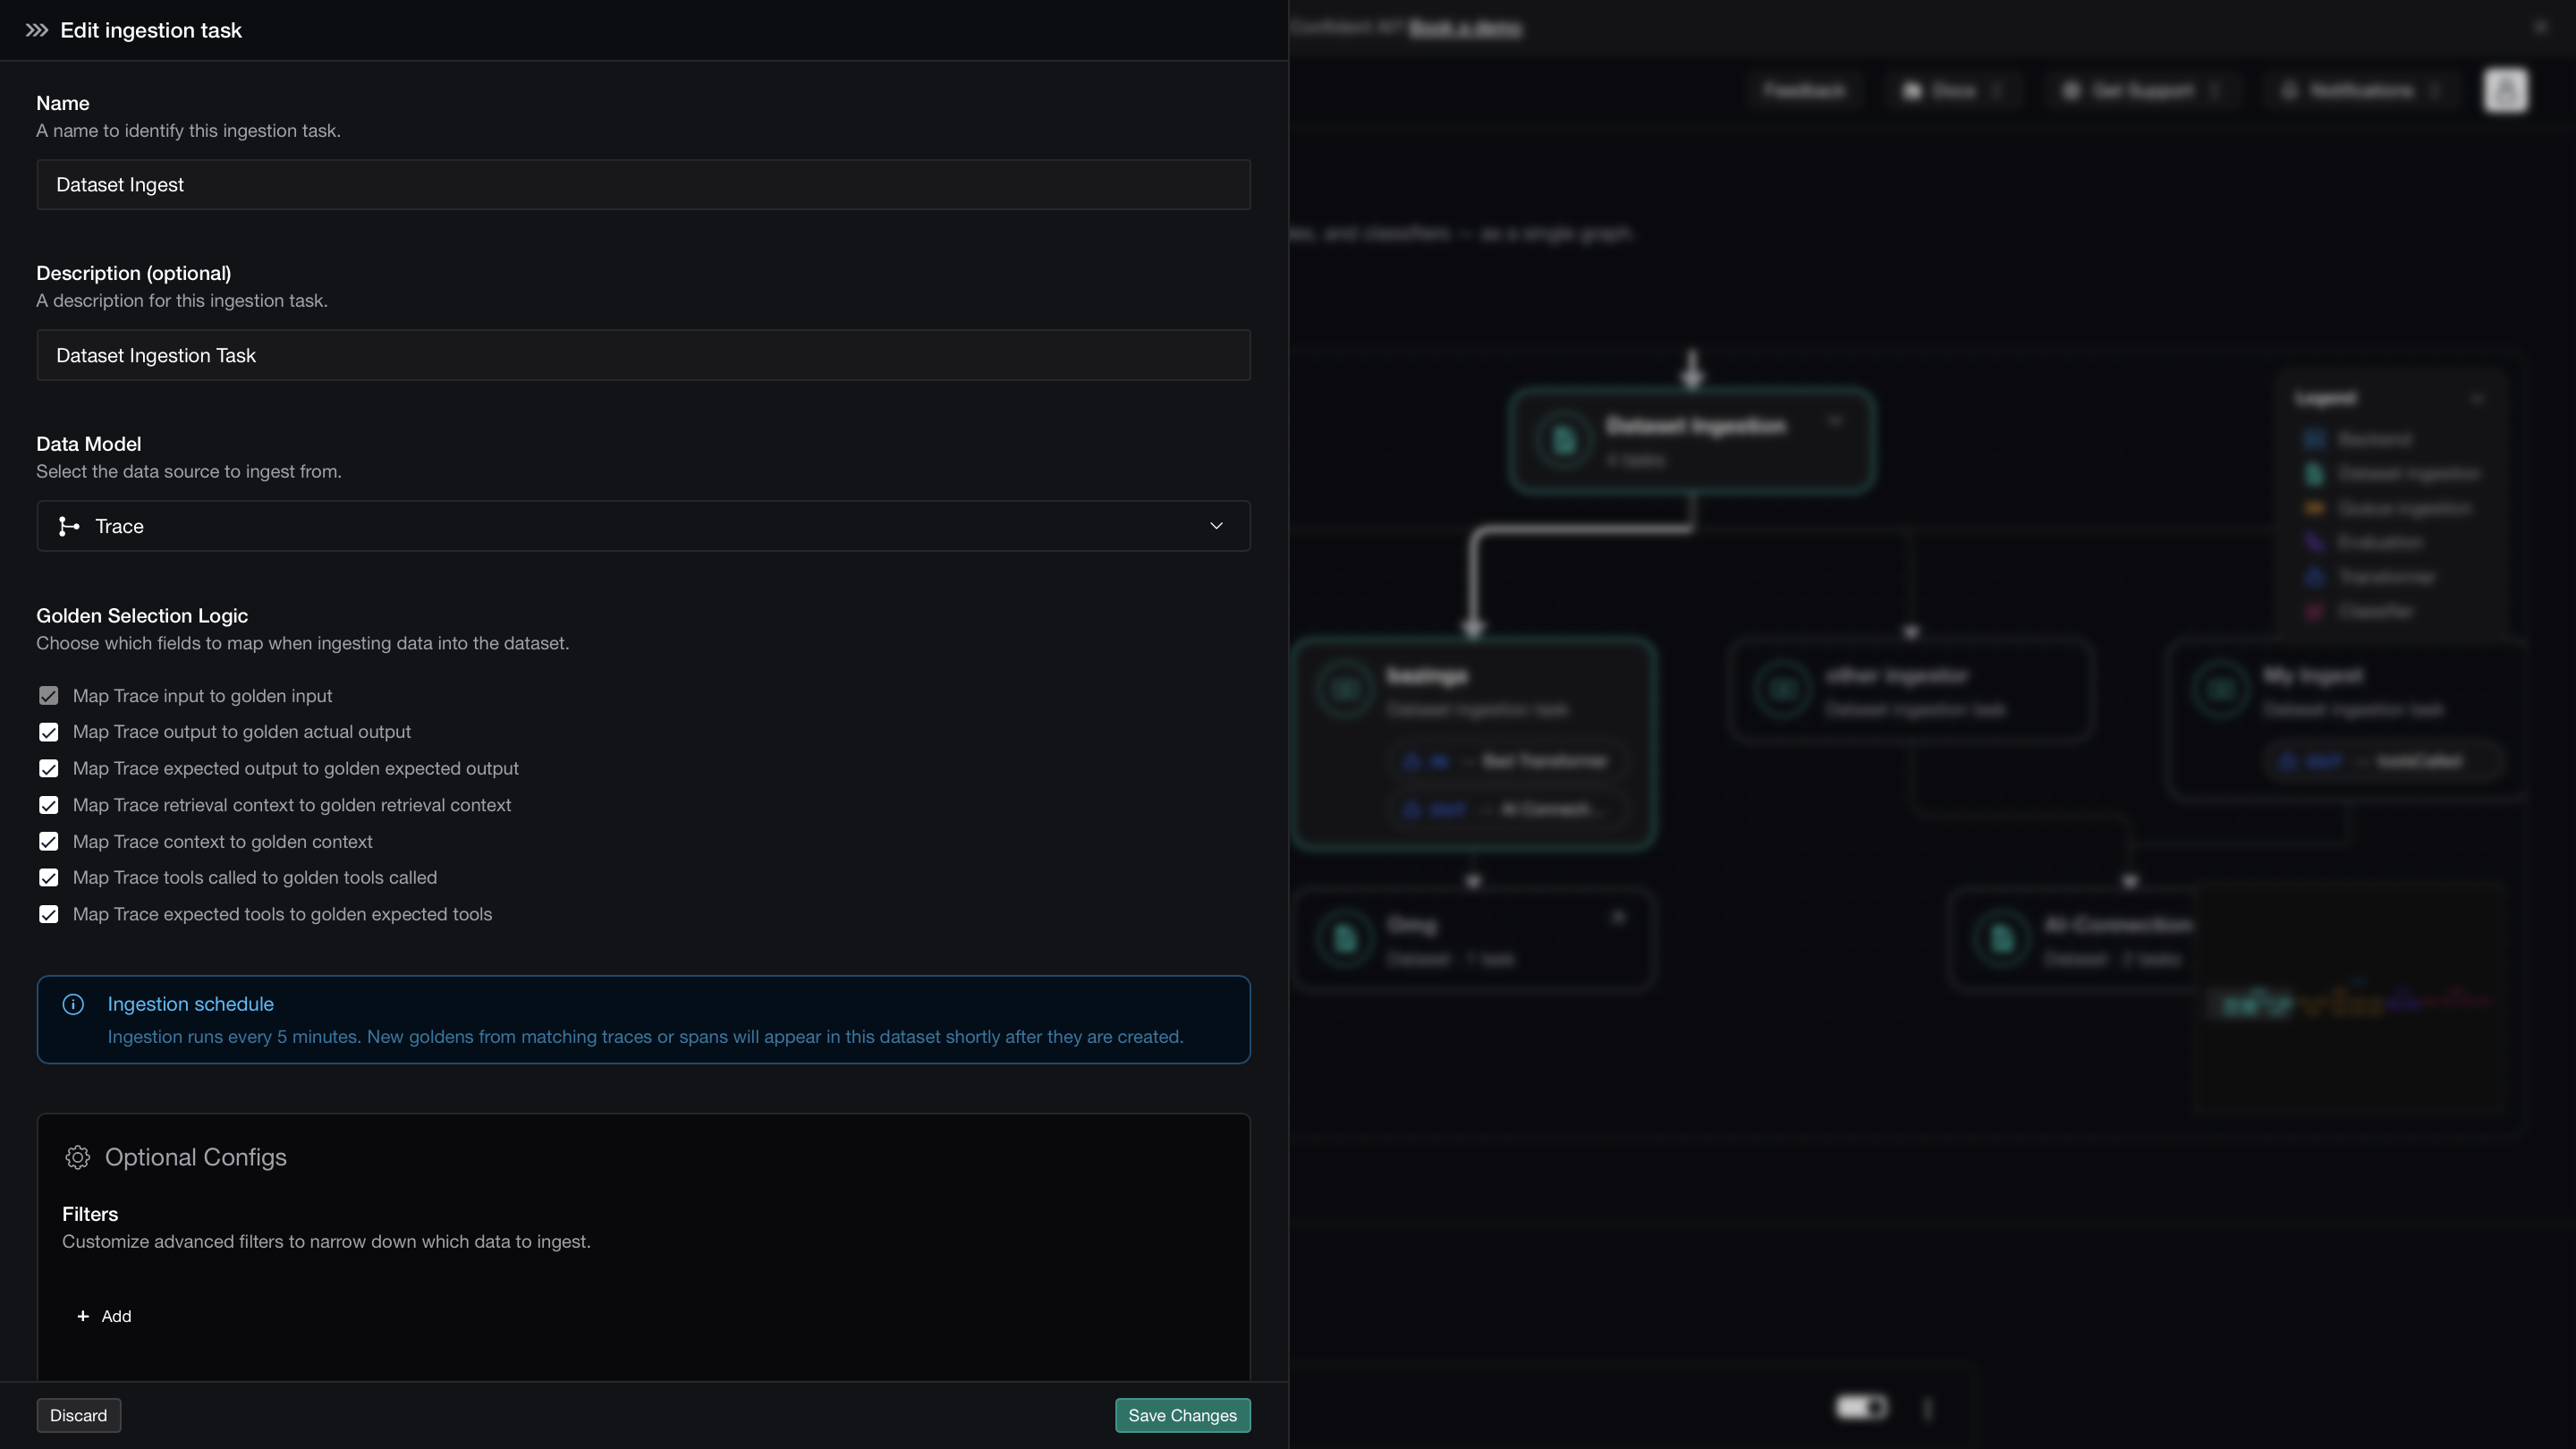The width and height of the screenshot is (2576, 1449).
Task: Toggle Map Trace tools called checkbox
Action: pos(48,877)
